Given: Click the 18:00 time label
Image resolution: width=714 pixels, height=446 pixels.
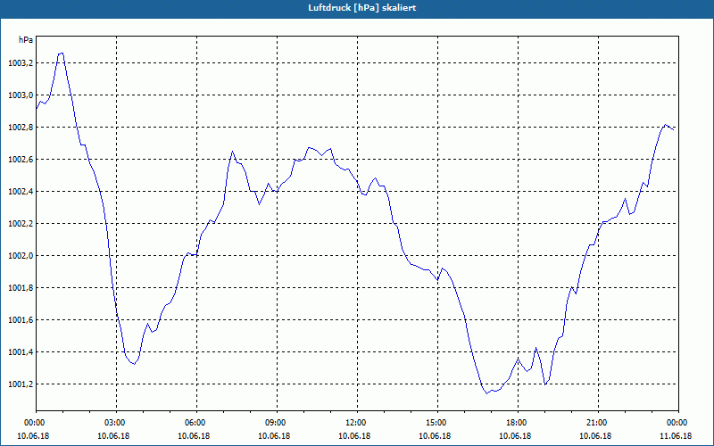Looking at the screenshot, I should tap(518, 423).
